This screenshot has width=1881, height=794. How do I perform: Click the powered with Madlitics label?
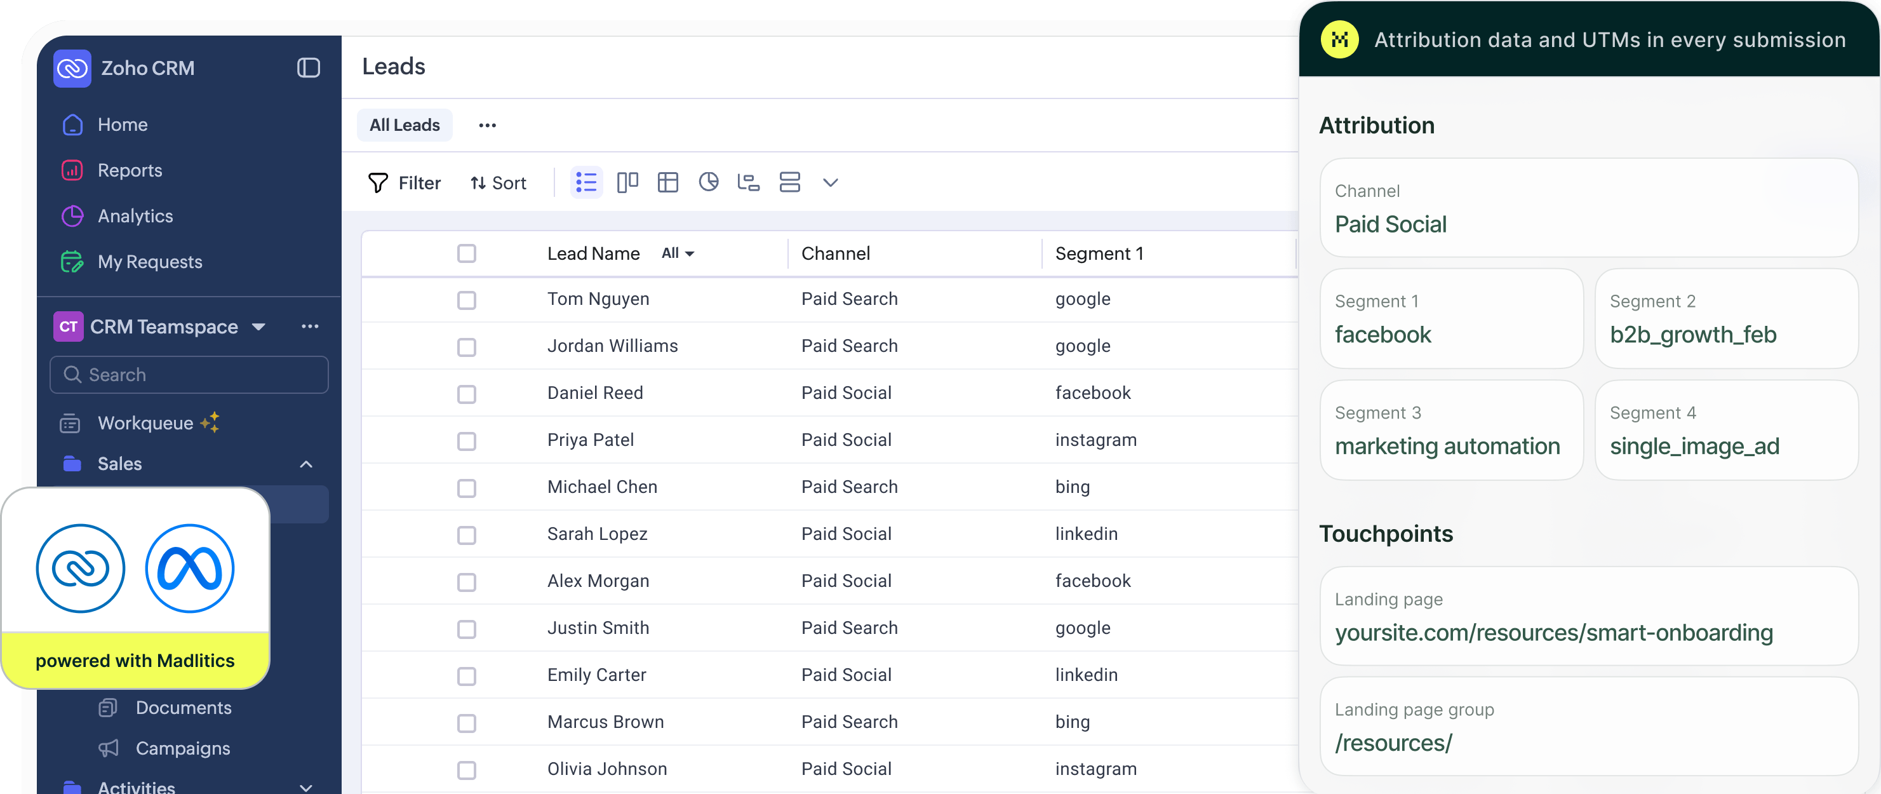pos(135,661)
